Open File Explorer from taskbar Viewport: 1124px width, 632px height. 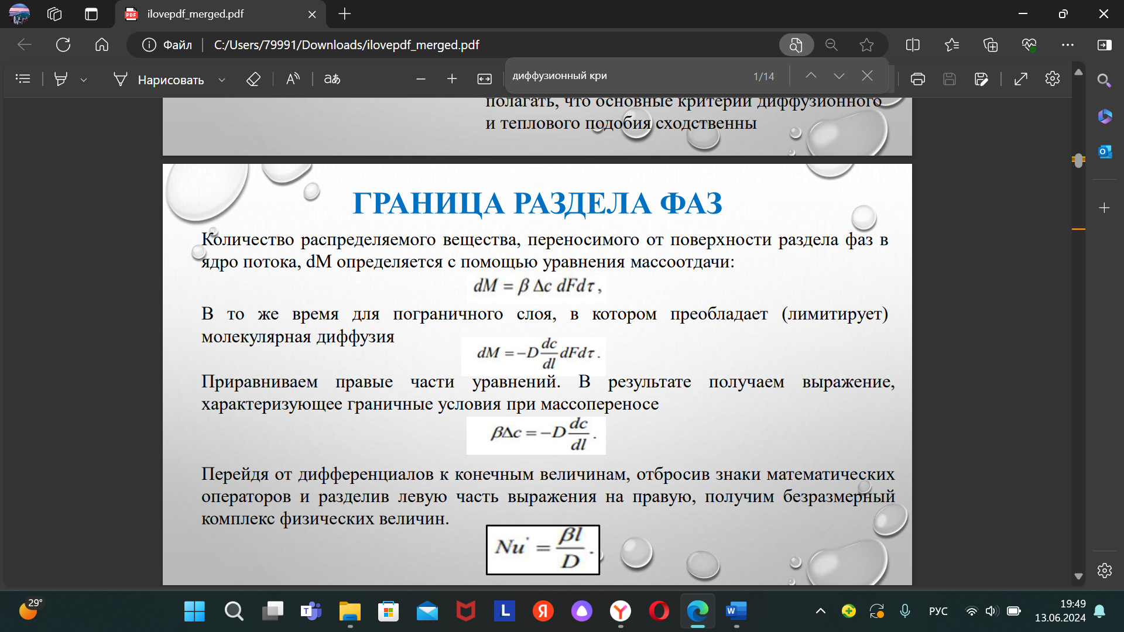coord(349,612)
